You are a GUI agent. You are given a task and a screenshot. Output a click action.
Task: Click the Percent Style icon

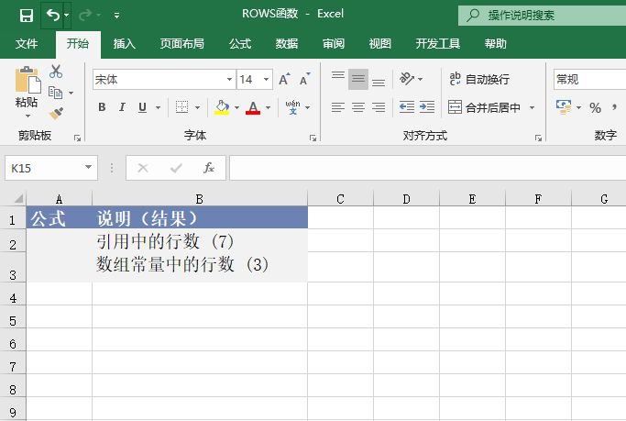(595, 108)
